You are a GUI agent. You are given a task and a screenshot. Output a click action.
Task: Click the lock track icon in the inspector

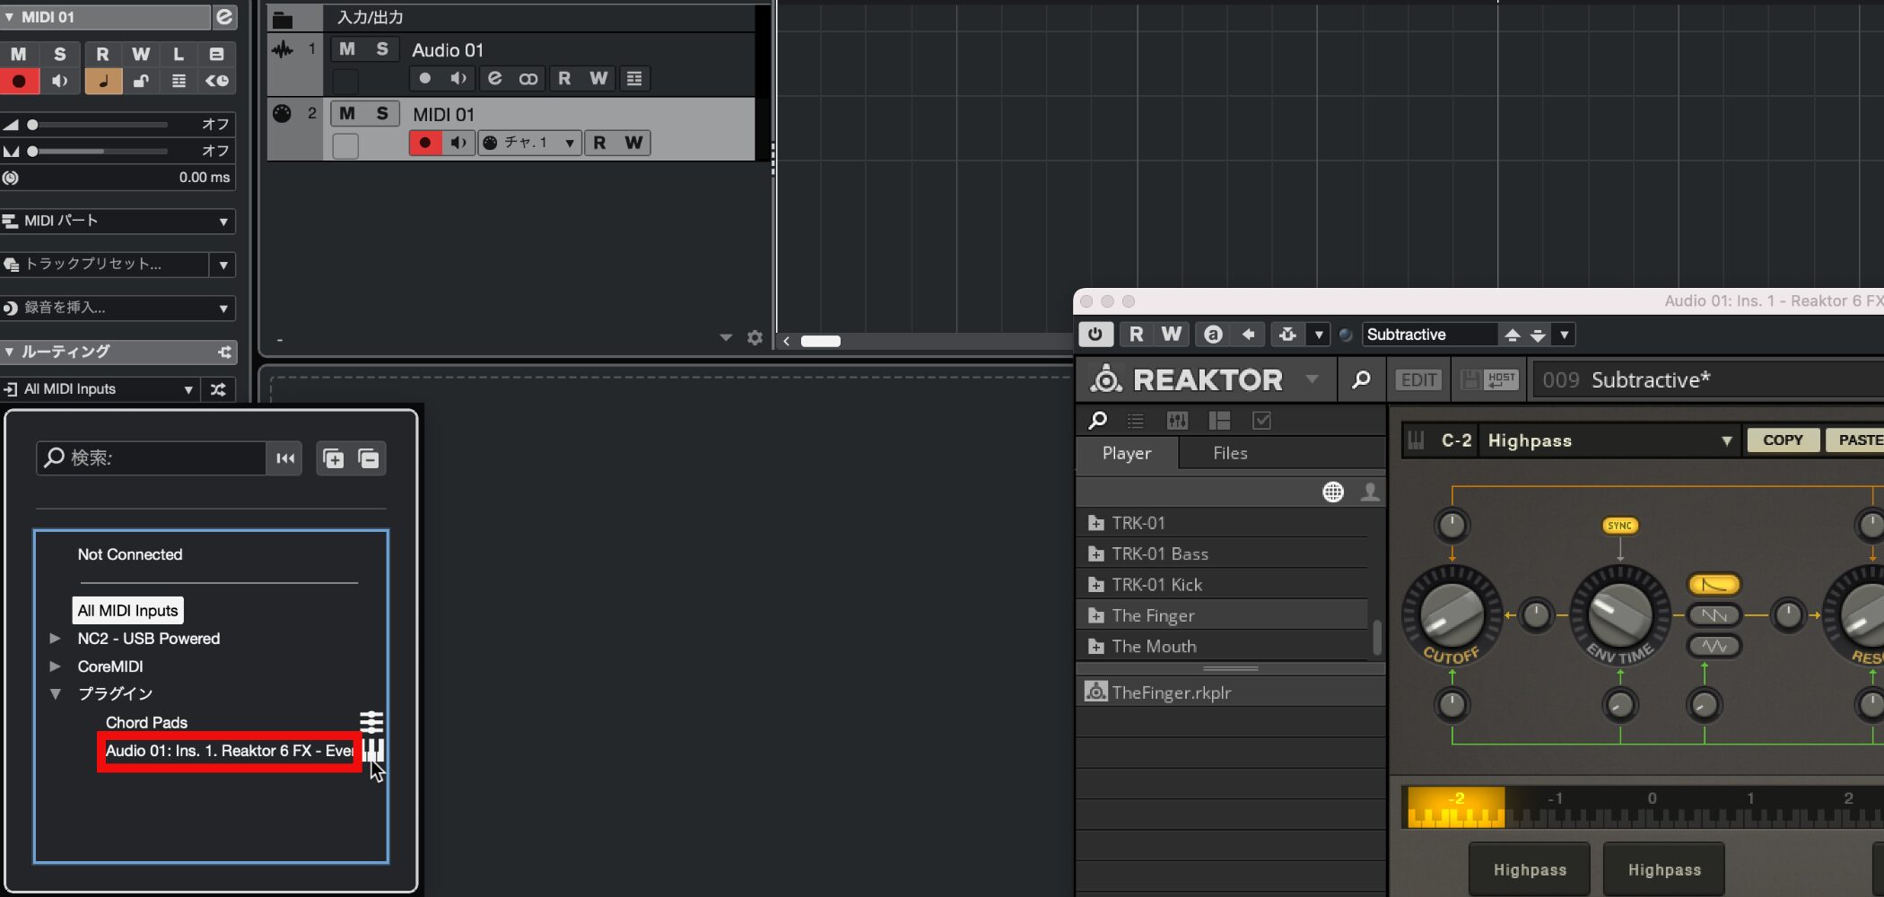click(x=141, y=81)
